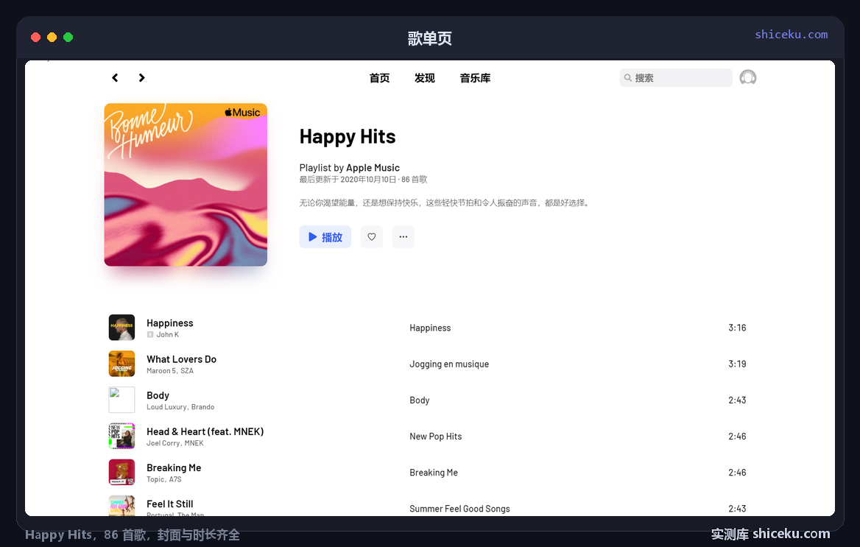Open the album Happiness link
The height and width of the screenshot is (547, 860).
tap(430, 328)
